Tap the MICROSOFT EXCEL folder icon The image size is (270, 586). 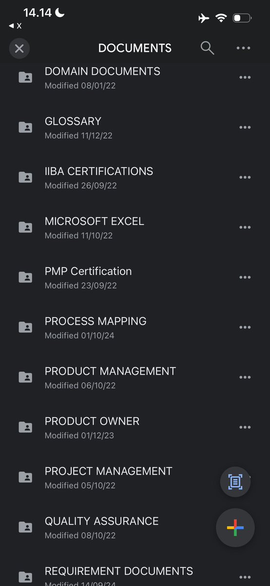25,227
